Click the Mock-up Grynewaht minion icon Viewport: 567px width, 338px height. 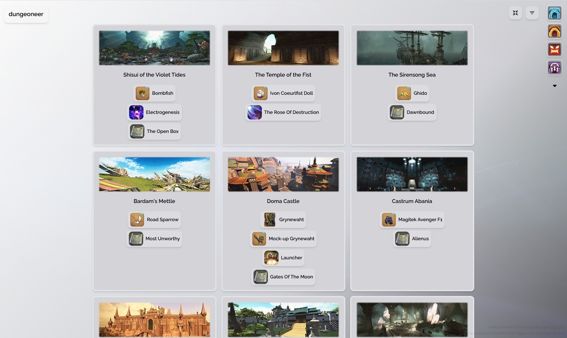[259, 239]
